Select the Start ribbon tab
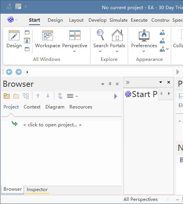This screenshot has height=204, width=183. 34,20
